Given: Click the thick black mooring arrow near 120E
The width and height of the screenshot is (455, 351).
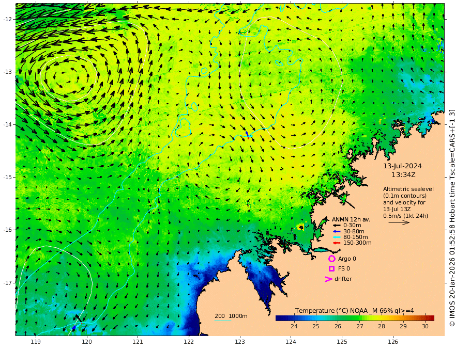Looking at the screenshot, I should coord(79,318).
